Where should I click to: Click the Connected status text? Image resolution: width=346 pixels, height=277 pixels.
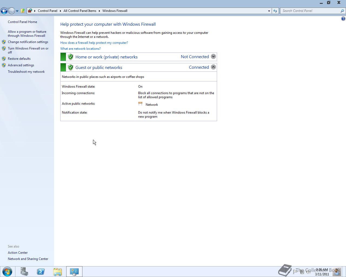[199, 67]
